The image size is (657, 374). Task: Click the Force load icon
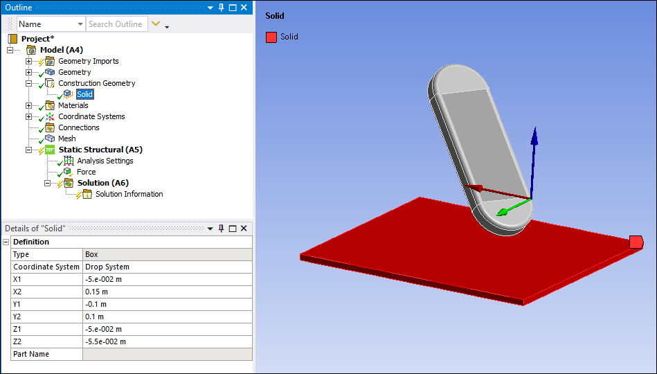(68, 172)
